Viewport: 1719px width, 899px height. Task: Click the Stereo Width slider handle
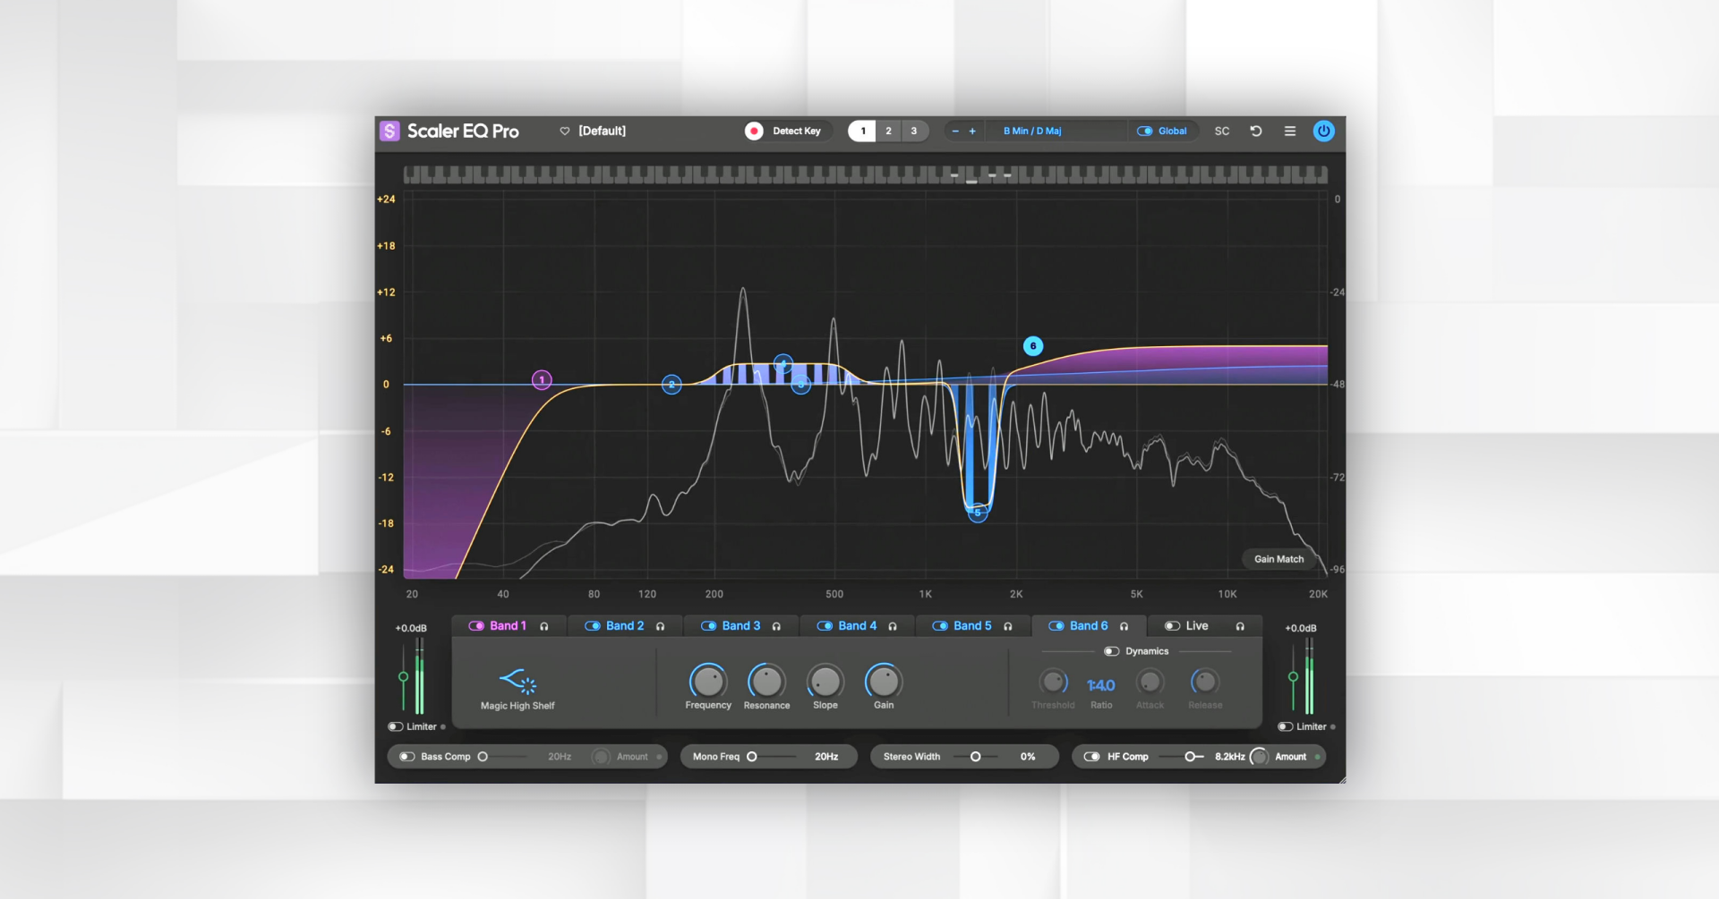coord(975,757)
